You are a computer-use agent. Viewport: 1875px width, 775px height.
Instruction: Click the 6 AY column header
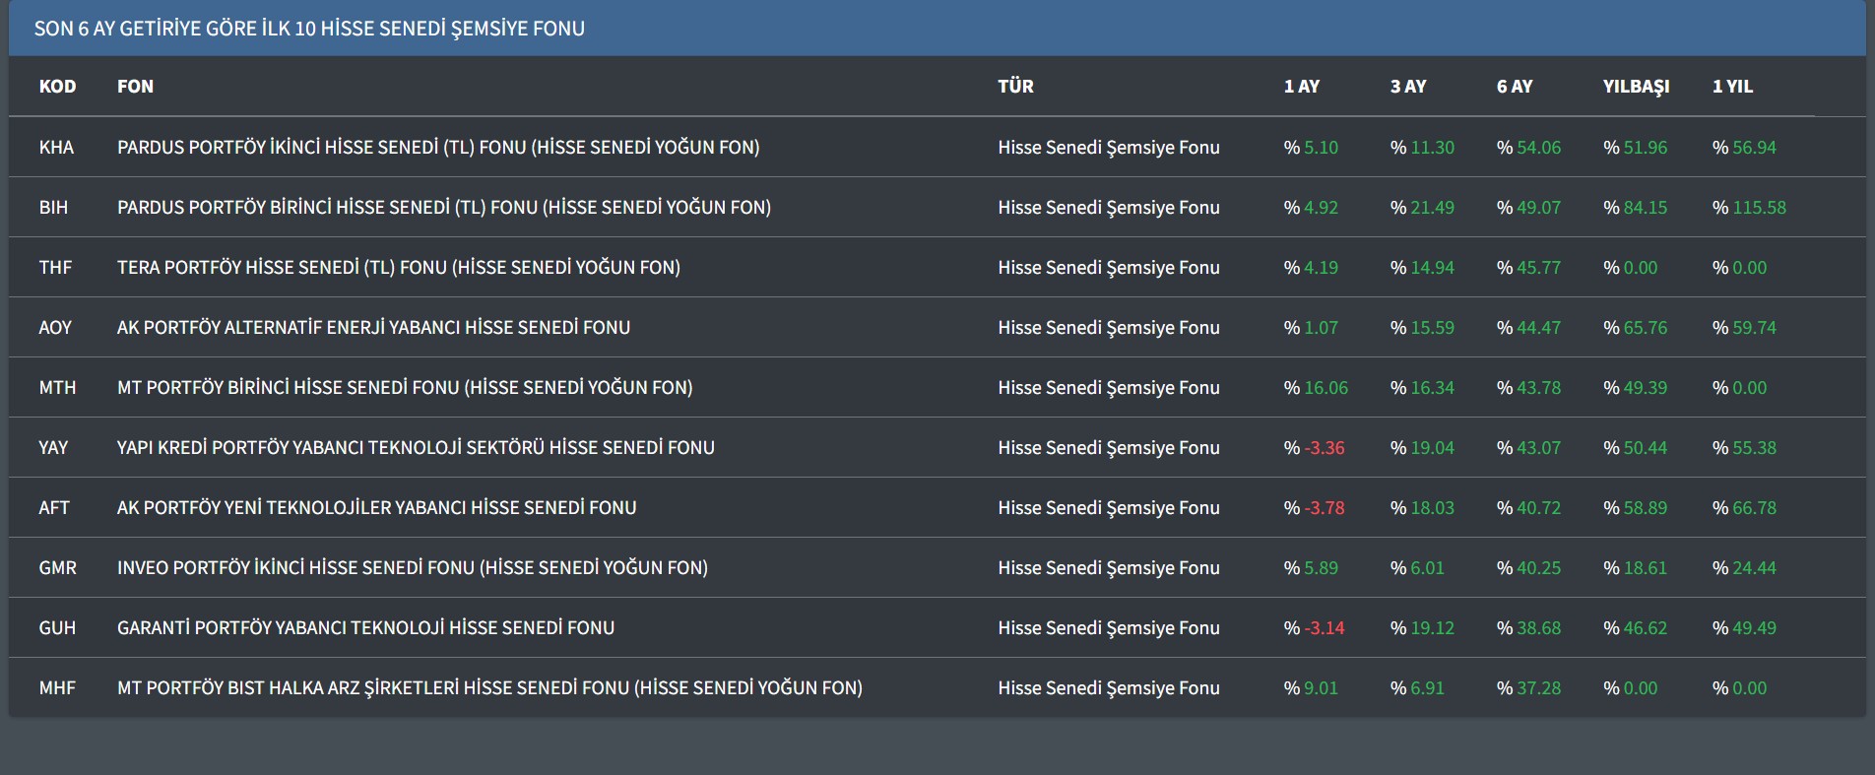click(x=1514, y=87)
